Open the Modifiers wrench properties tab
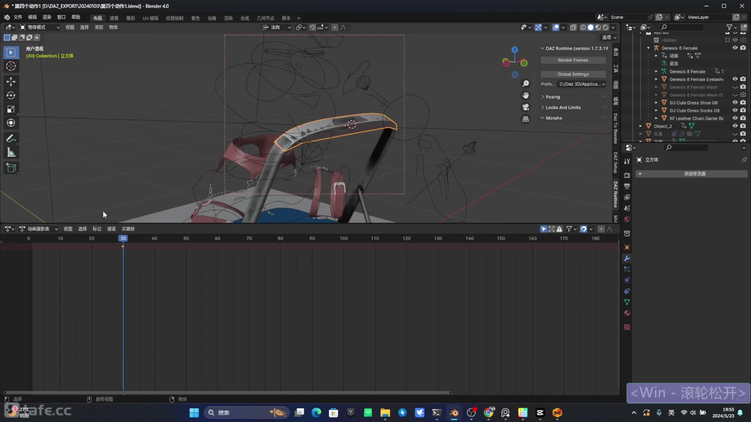 pos(627,258)
